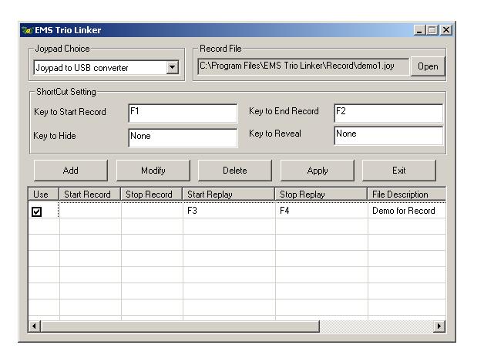Screen dimensions: 484x362
Task: Click the Record File path field
Action: [304, 66]
